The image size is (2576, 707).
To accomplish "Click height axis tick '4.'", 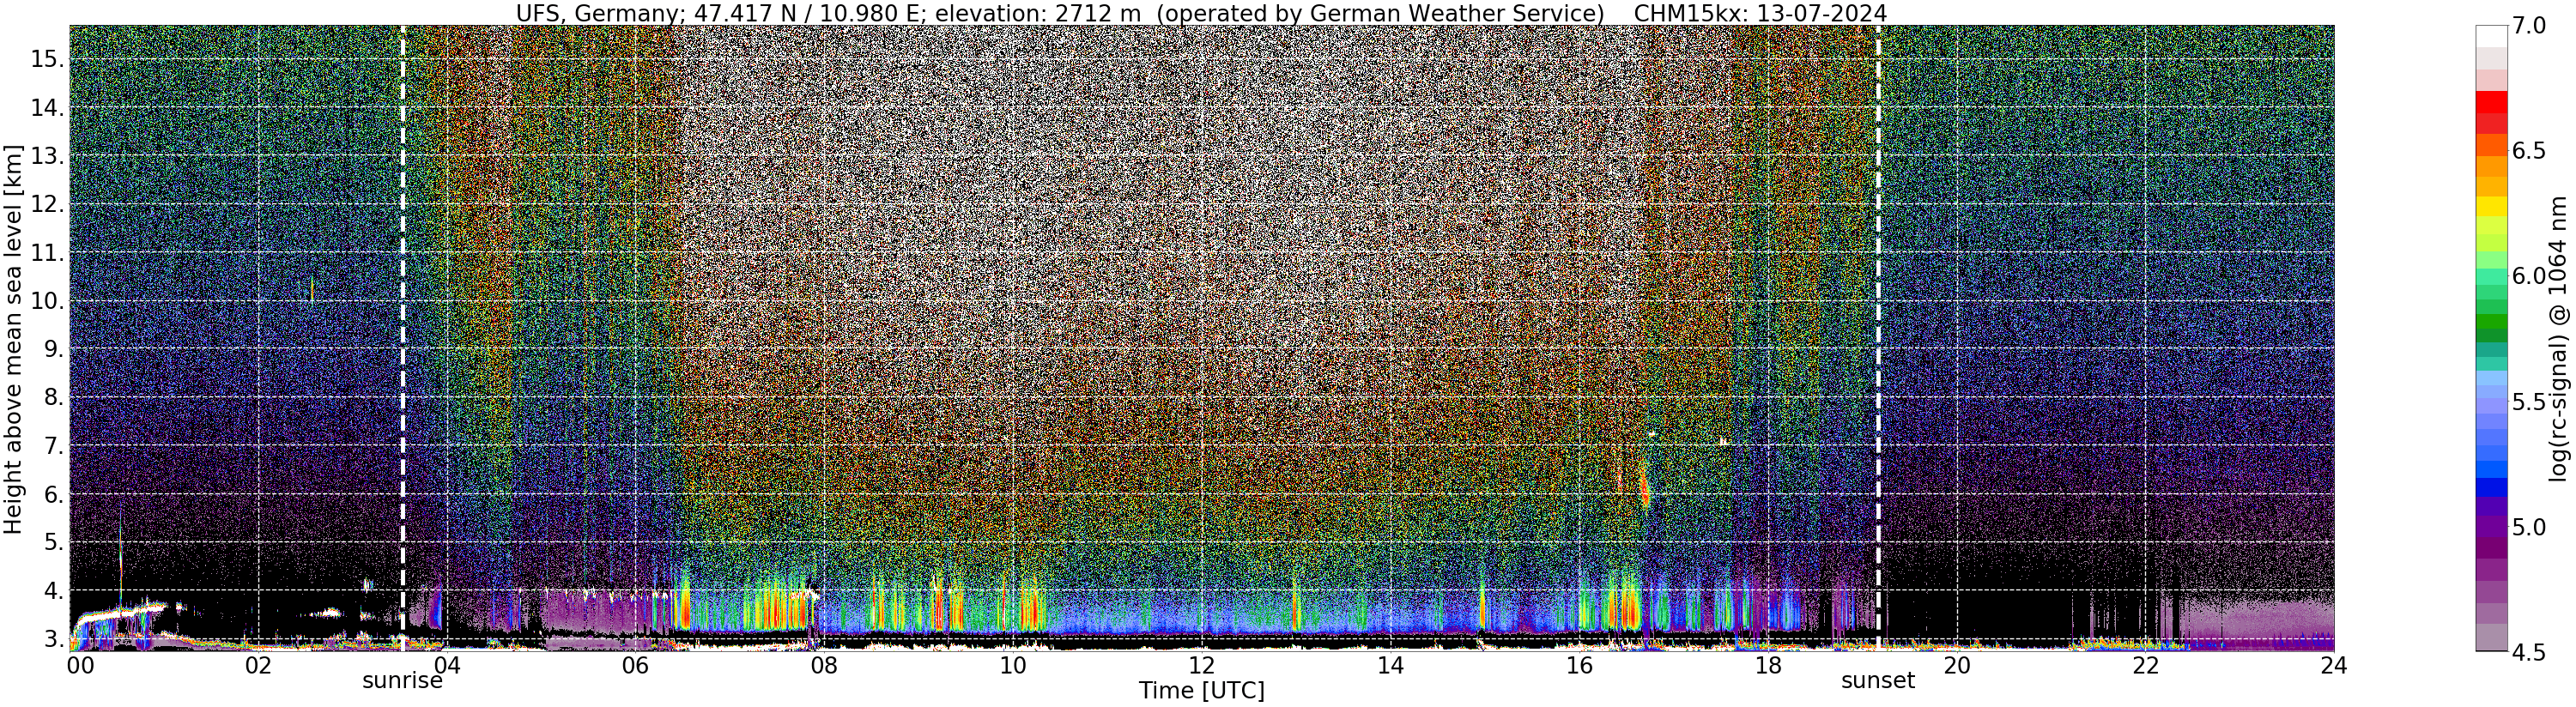I will pyautogui.click(x=52, y=591).
